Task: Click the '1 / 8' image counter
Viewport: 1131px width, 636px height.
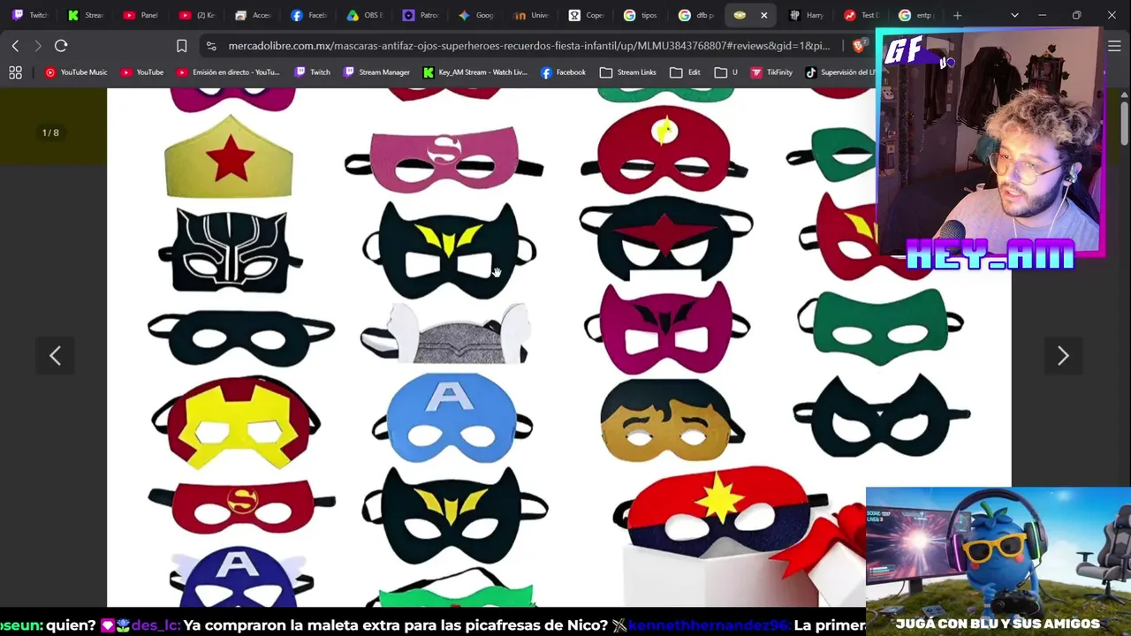Action: (50, 132)
